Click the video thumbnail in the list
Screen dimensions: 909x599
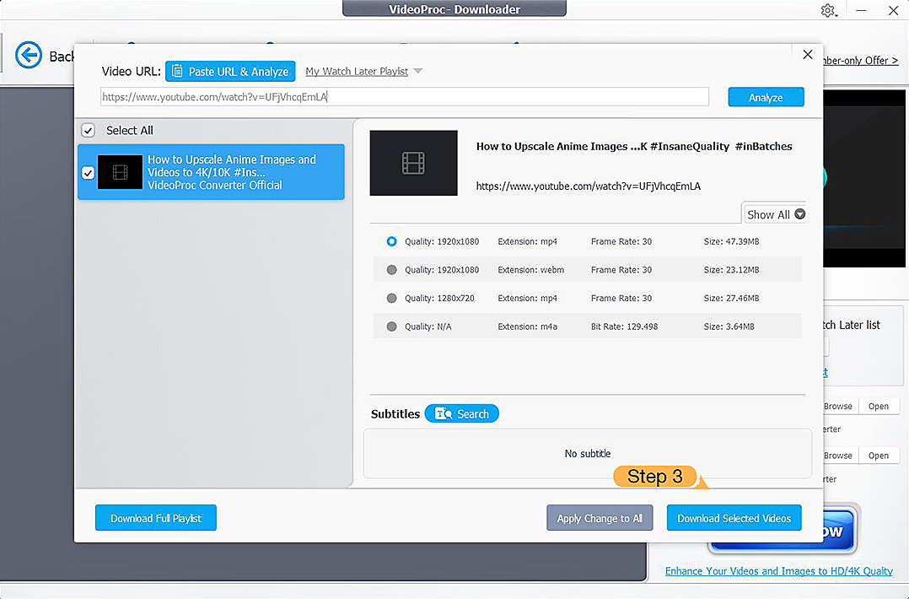pyautogui.click(x=120, y=172)
